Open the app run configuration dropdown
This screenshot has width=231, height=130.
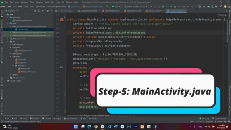[116, 6]
